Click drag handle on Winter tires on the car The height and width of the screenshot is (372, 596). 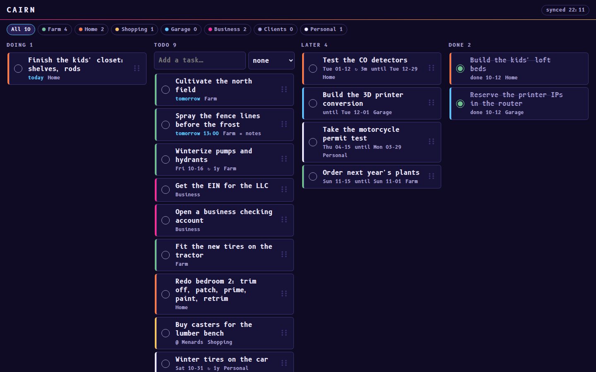(284, 363)
